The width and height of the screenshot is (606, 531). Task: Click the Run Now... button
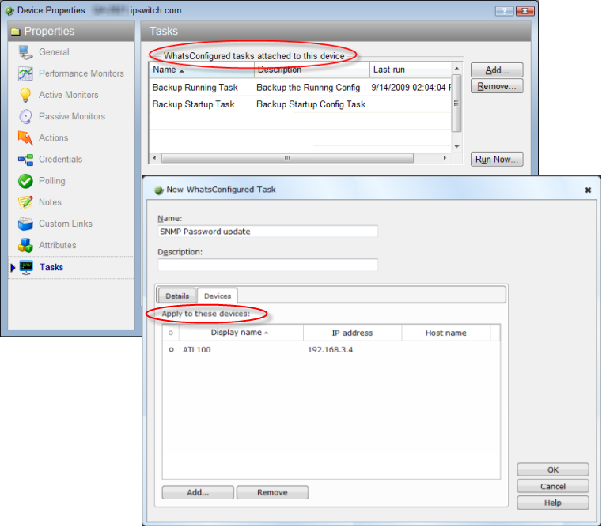point(497,160)
